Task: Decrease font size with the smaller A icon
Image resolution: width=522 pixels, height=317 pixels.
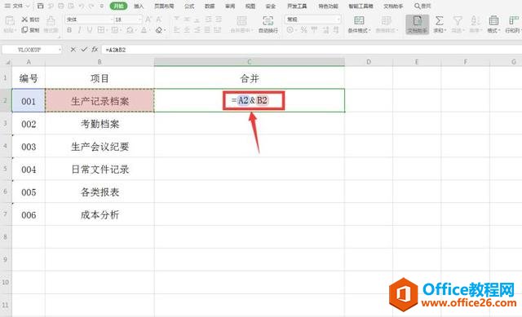Action: point(159,20)
